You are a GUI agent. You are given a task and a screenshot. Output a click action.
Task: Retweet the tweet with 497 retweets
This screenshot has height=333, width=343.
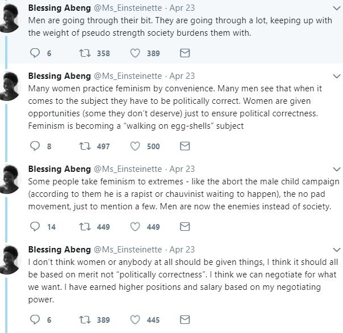85,146
